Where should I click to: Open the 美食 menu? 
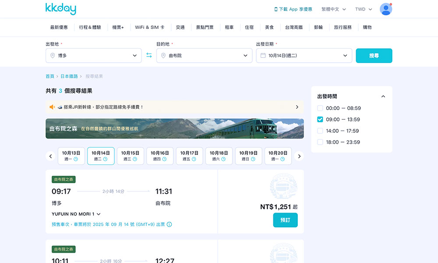pyautogui.click(x=269, y=27)
